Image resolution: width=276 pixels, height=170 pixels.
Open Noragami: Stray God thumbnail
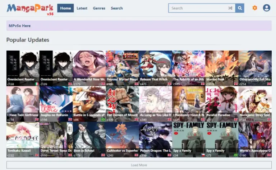pyautogui.click(x=255, y=104)
